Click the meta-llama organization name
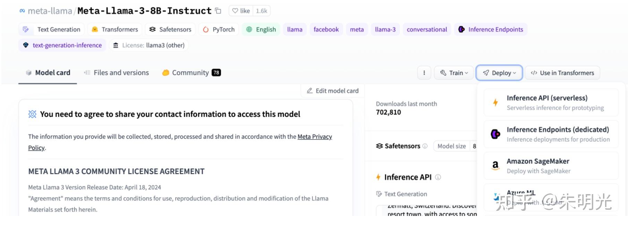The height and width of the screenshot is (227, 628). tap(50, 11)
